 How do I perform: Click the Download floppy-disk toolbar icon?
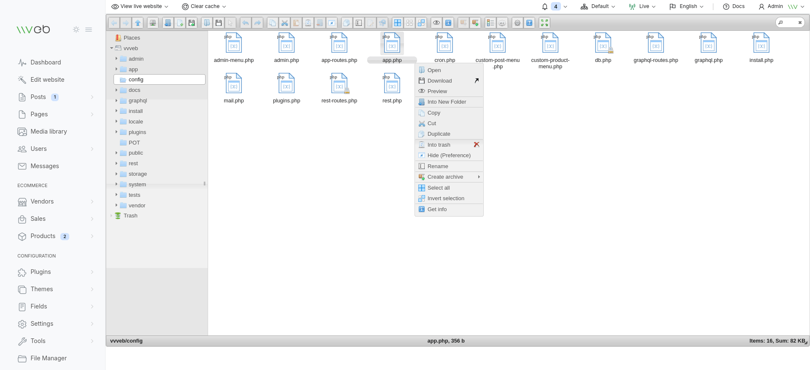point(219,23)
